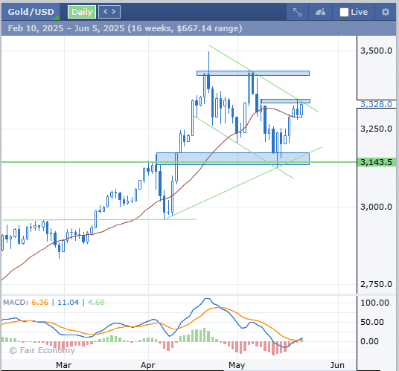Click the May label on time axis
The width and height of the screenshot is (399, 371).
[237, 365]
